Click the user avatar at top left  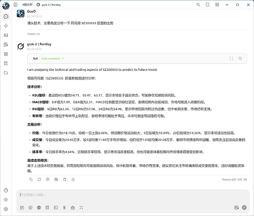point(6,6)
